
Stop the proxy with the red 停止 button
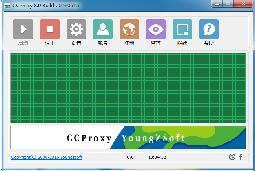tap(50, 29)
